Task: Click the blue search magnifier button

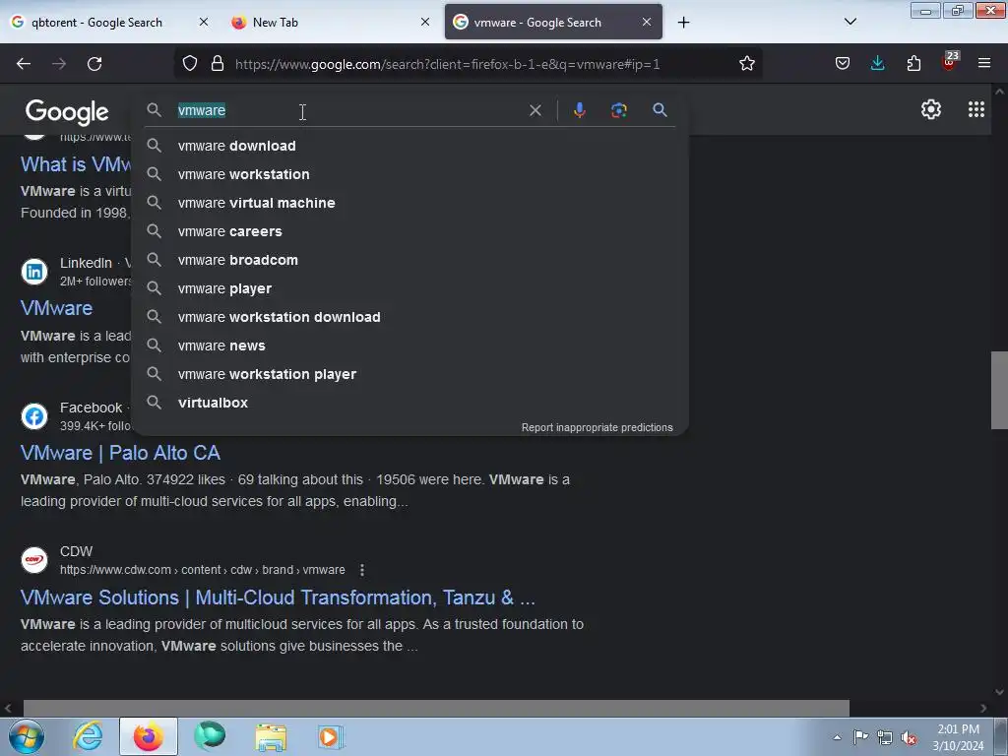Action: [x=660, y=110]
